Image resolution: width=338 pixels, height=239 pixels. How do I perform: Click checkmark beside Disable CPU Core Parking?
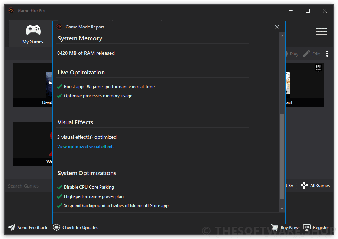pyautogui.click(x=59, y=187)
